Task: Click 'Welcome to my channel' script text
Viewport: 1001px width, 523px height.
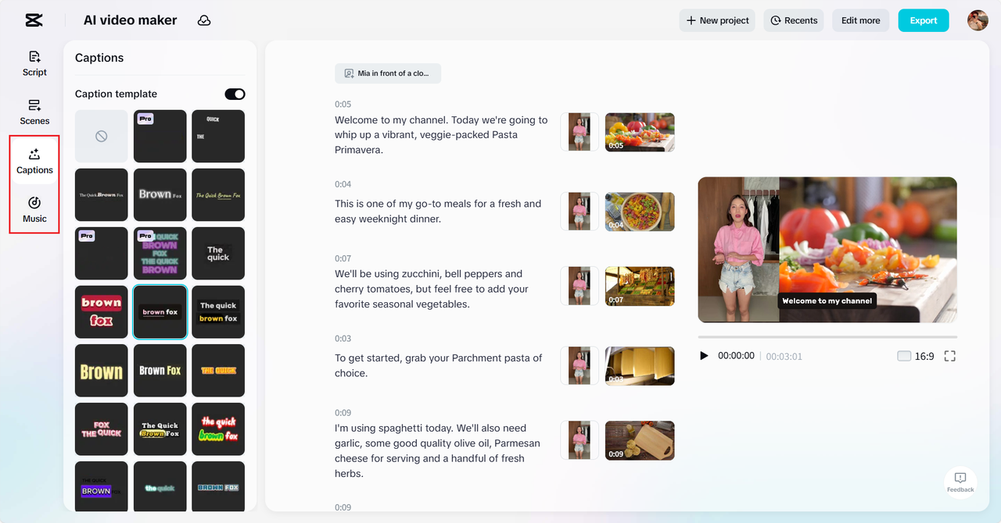Action: pyautogui.click(x=441, y=135)
